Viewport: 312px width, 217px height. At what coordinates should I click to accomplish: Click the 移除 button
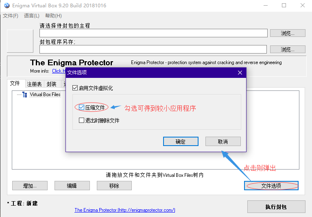114,186
